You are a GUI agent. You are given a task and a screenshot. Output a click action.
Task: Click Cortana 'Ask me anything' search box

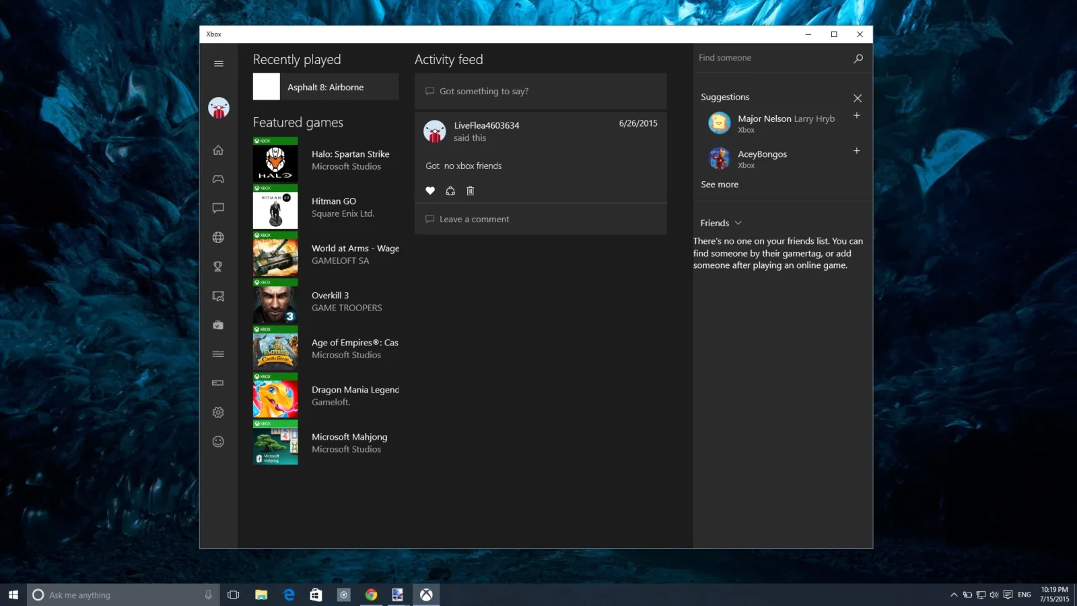[123, 595]
